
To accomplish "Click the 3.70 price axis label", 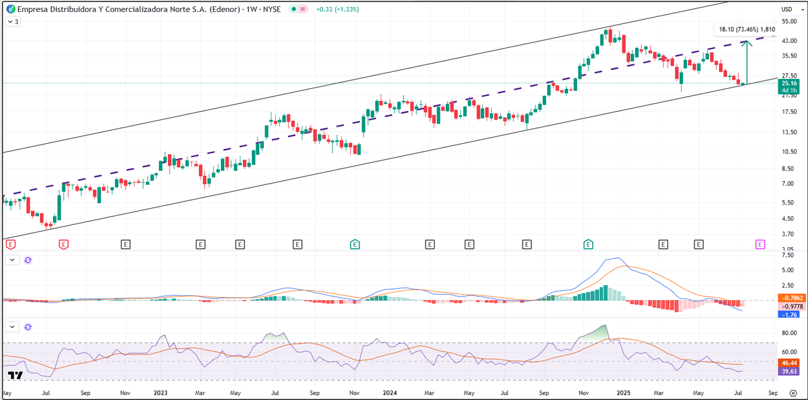I will click(x=787, y=234).
